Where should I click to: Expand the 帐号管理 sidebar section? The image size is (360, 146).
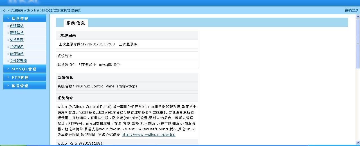click(x=20, y=86)
